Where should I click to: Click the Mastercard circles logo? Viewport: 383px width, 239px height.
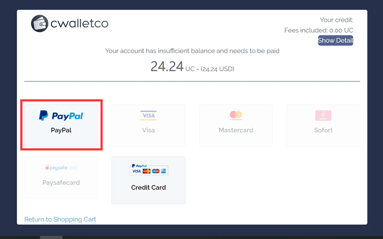click(x=236, y=115)
